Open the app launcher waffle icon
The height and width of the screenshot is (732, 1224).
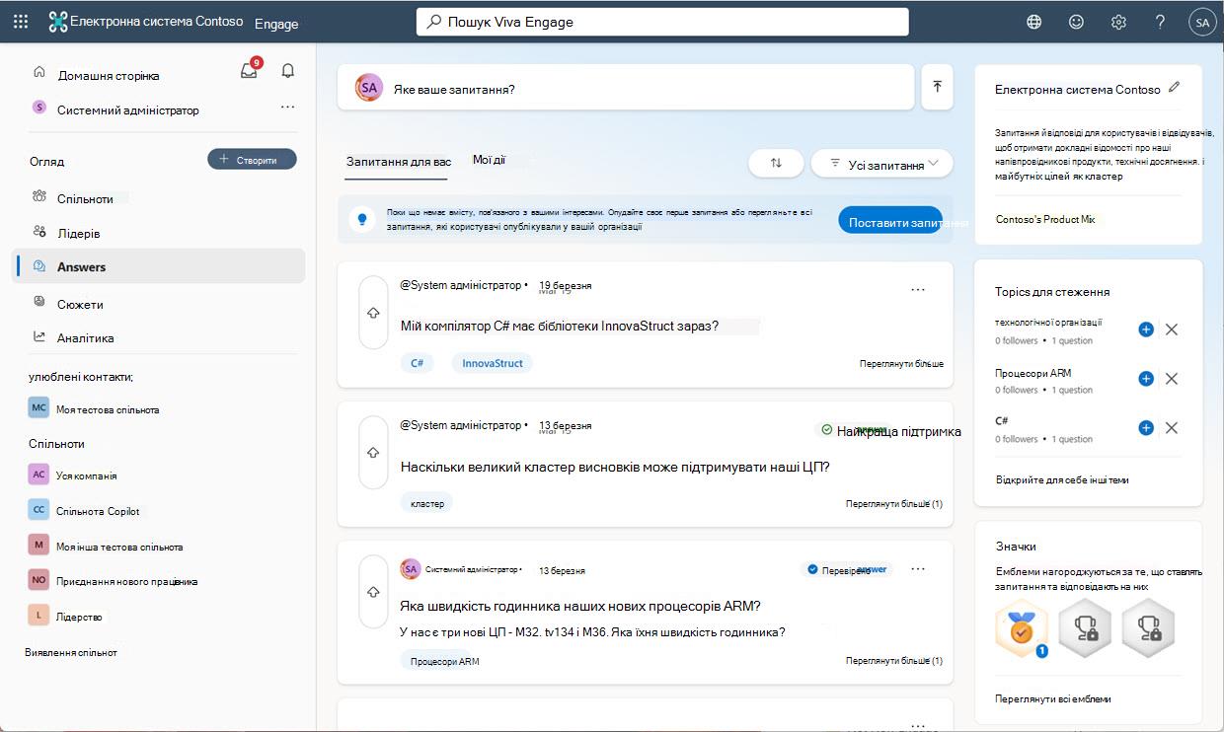[21, 22]
